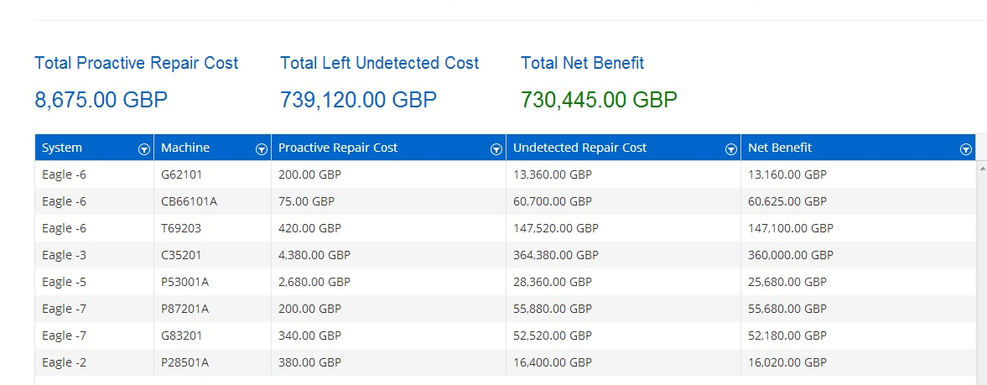Open the Net Benefit column filter icon

click(965, 148)
